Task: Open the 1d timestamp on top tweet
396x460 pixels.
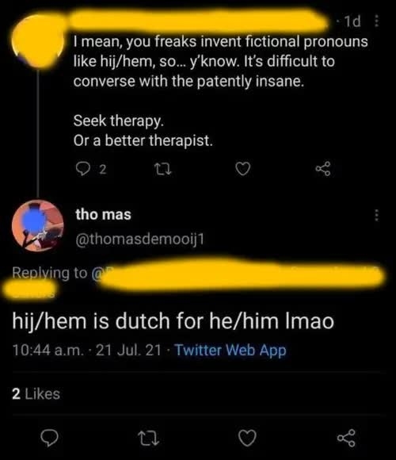Action: [352, 21]
